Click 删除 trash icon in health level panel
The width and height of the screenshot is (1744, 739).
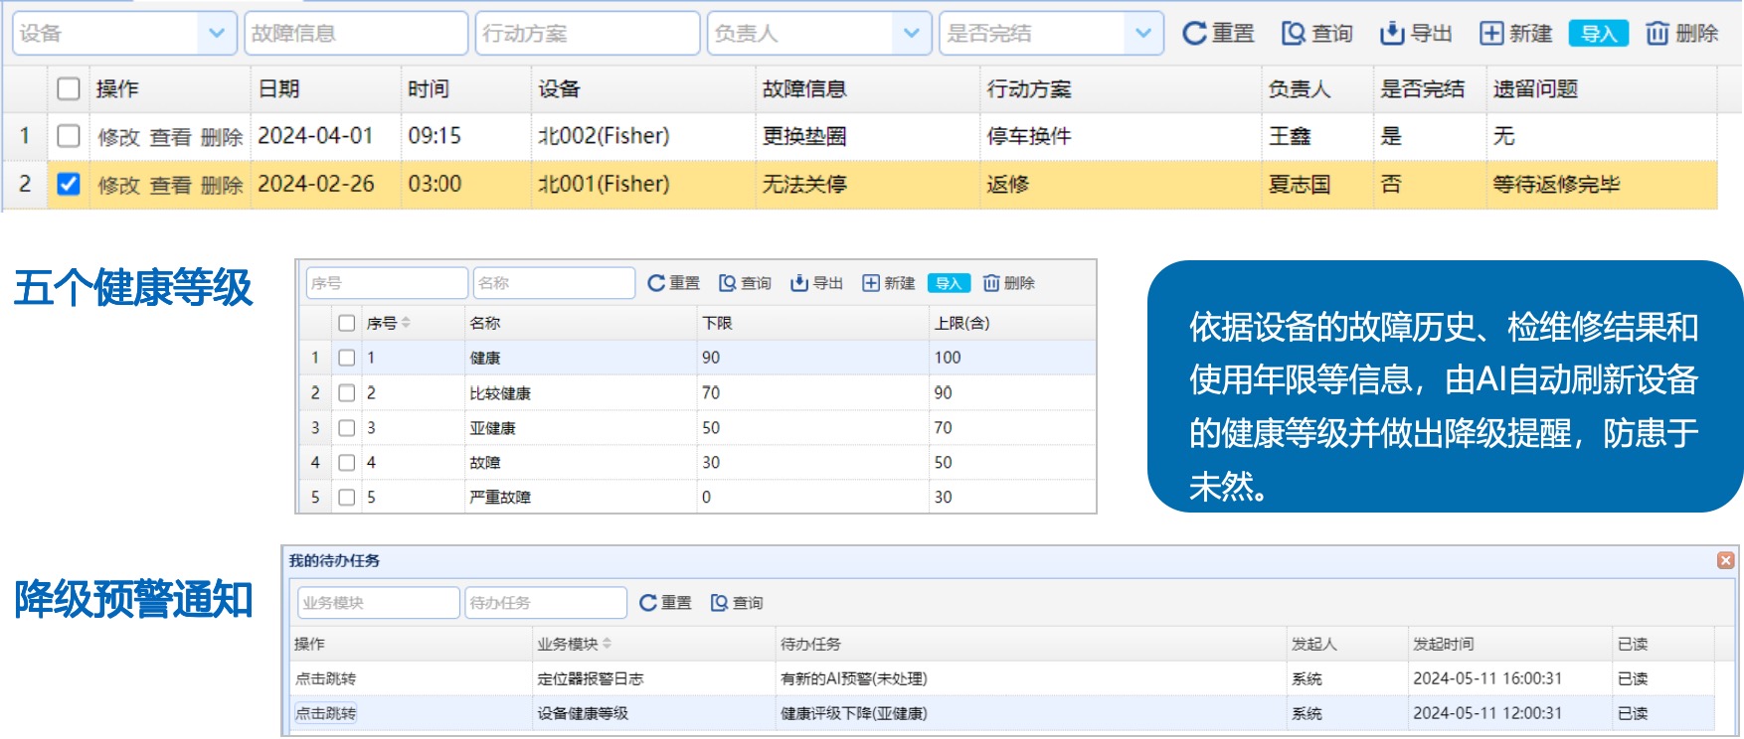pos(991,284)
